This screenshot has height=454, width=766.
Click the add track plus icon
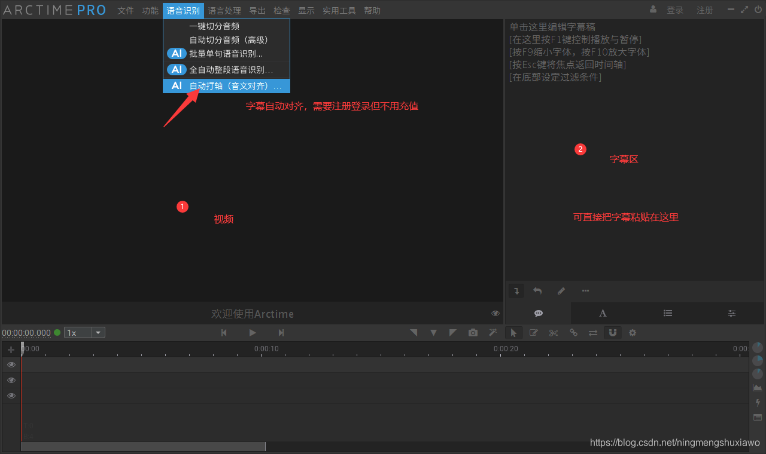tap(11, 349)
